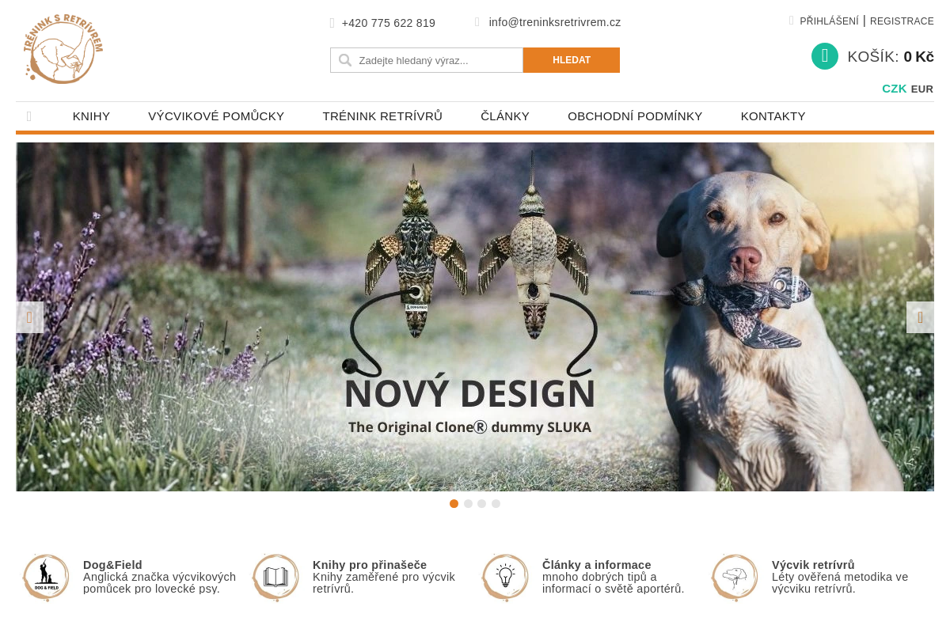This screenshot has width=950, height=633.
Task: Click the Trénink s retrívrem logo
Action: (x=63, y=49)
